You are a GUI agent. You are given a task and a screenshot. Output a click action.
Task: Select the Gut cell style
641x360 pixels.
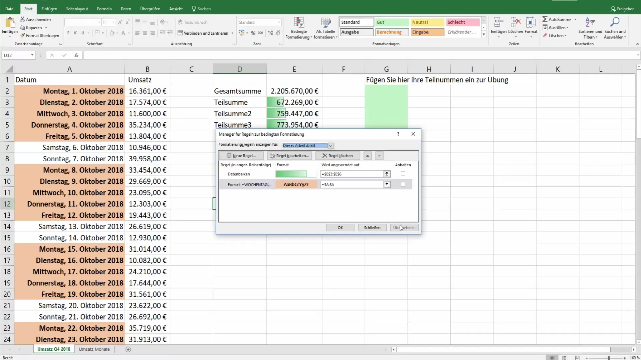[x=392, y=22]
